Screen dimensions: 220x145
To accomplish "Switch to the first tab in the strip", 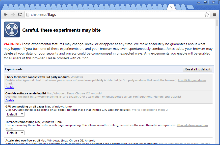I will (x=5, y=7).
